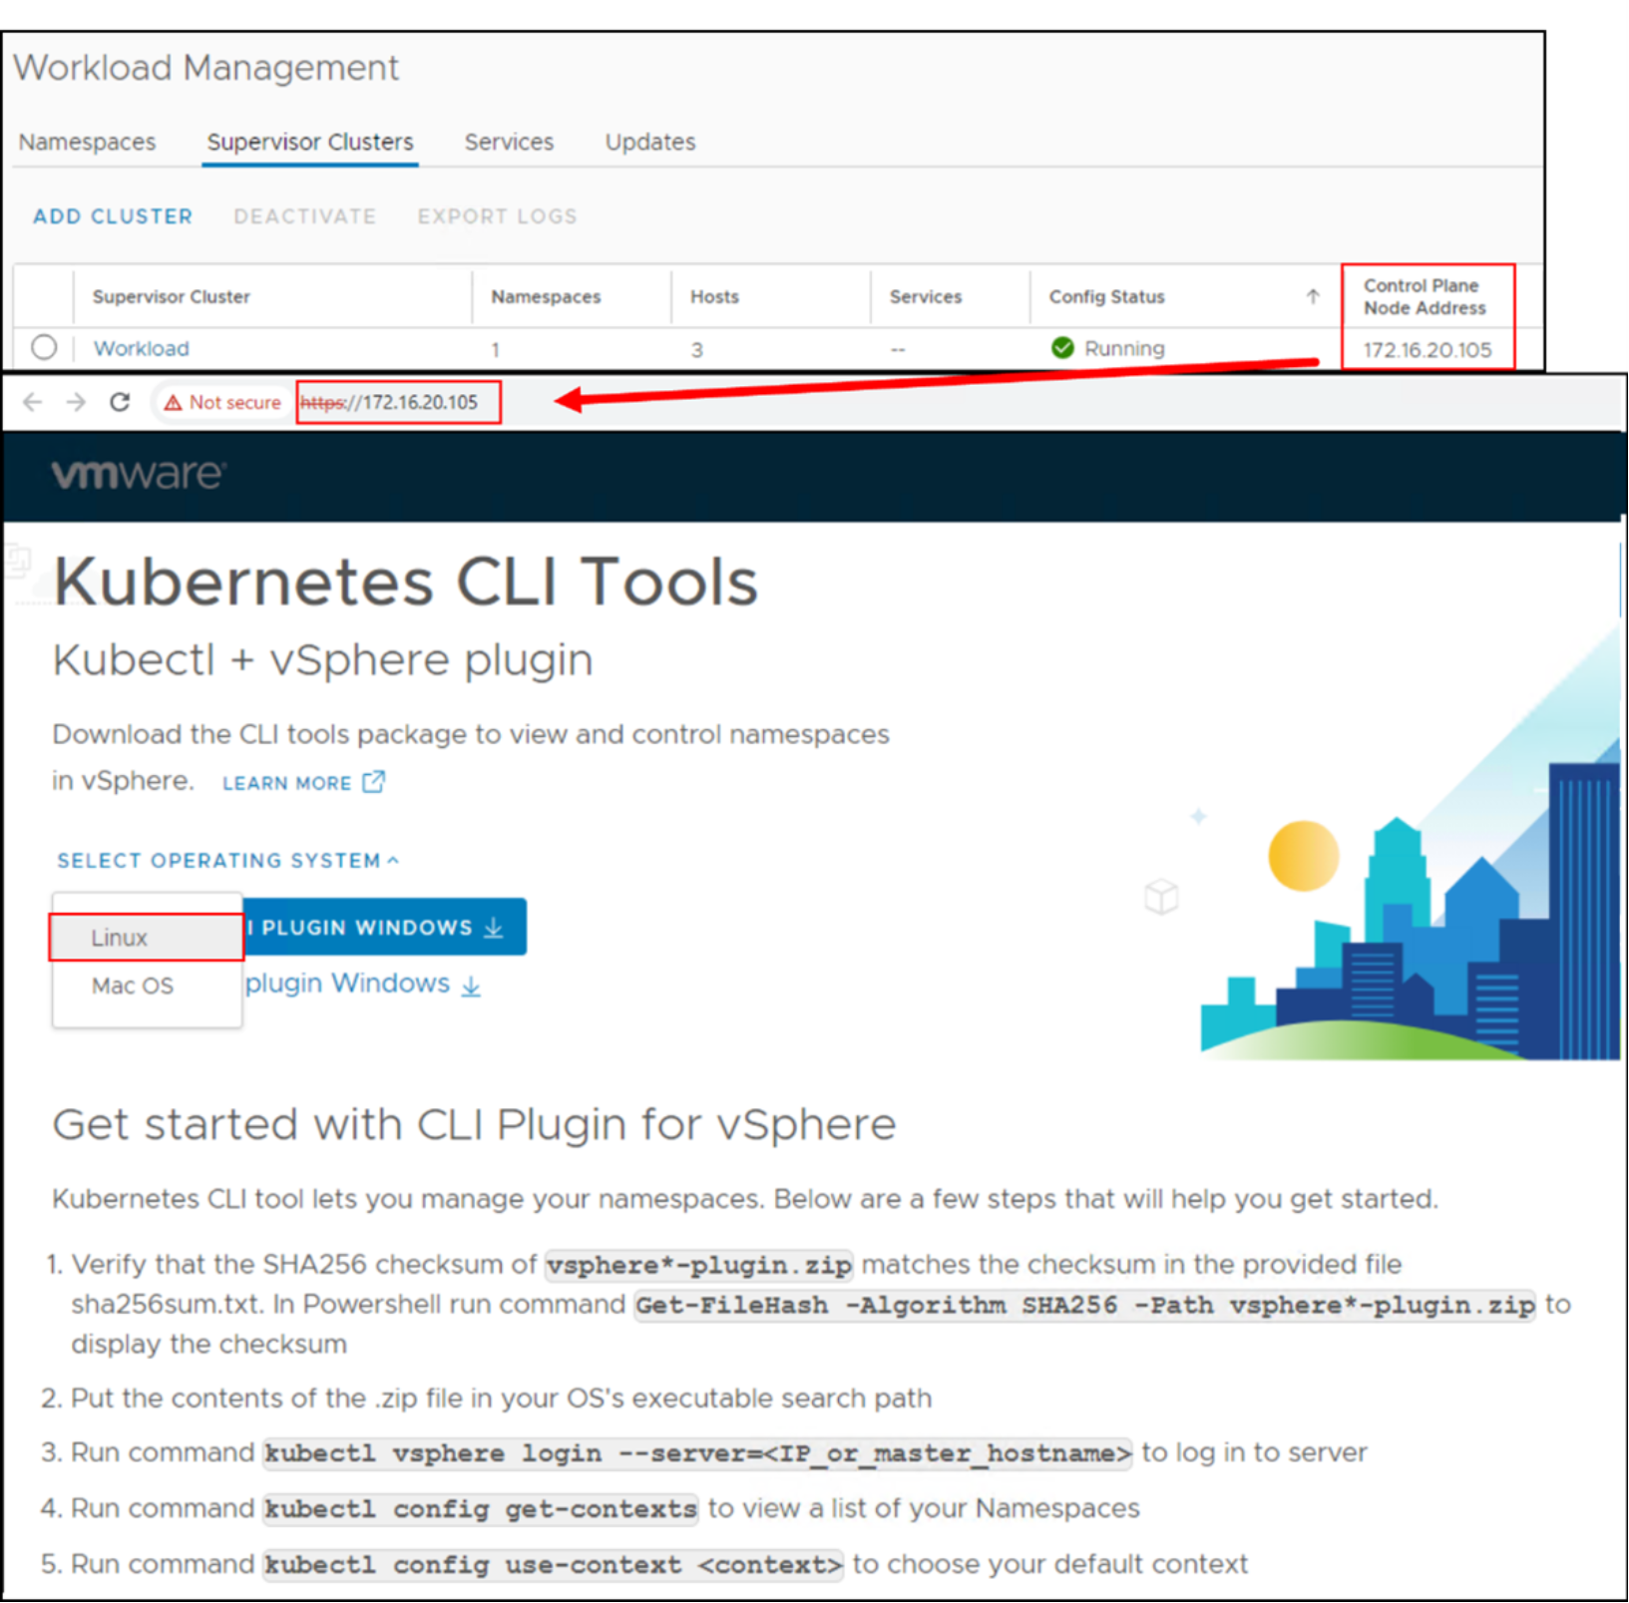Click the green Running status icon
Screen dimensions: 1629x1603
click(1062, 347)
